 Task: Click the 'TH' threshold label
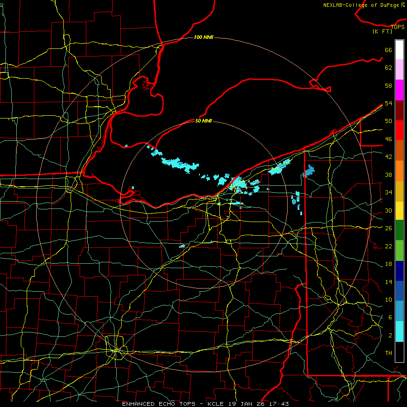(388, 353)
